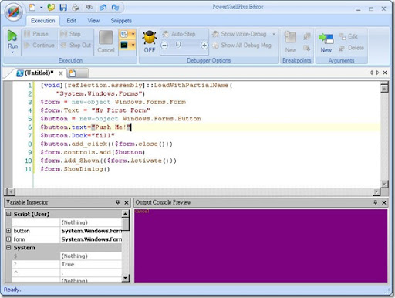Toggle Show All Debug Msg option
This screenshot has height=298, width=395.
tap(241, 46)
